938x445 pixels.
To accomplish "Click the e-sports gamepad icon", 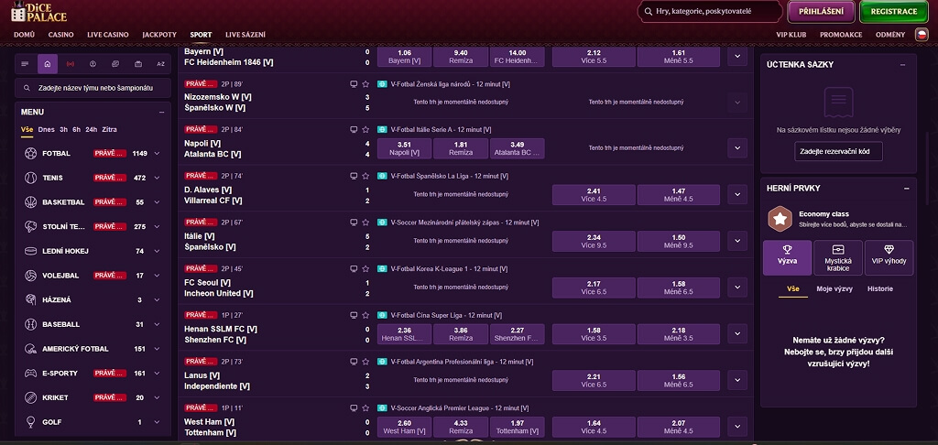I will point(30,374).
